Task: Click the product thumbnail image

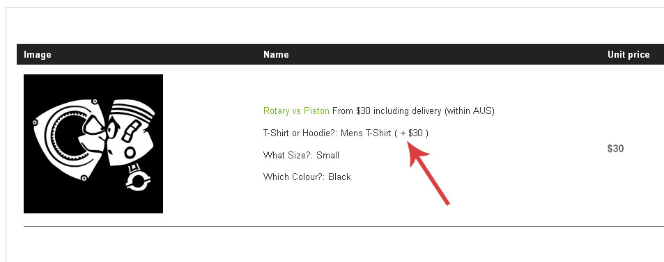Action: [x=93, y=144]
